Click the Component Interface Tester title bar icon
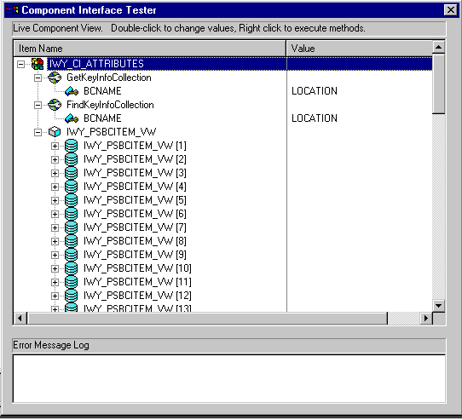Image resolution: width=462 pixels, height=420 pixels. point(12,10)
